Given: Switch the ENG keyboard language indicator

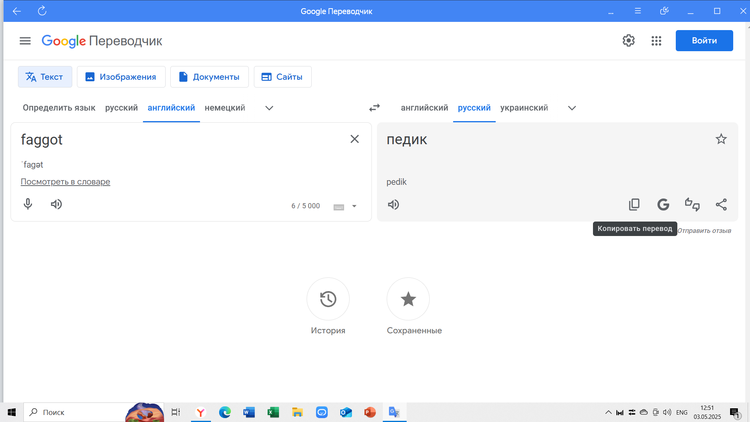Looking at the screenshot, I should [682, 412].
